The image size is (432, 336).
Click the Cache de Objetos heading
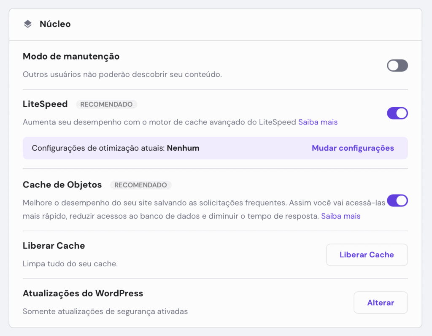[x=62, y=184]
